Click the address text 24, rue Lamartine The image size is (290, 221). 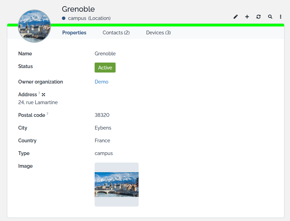click(x=38, y=102)
